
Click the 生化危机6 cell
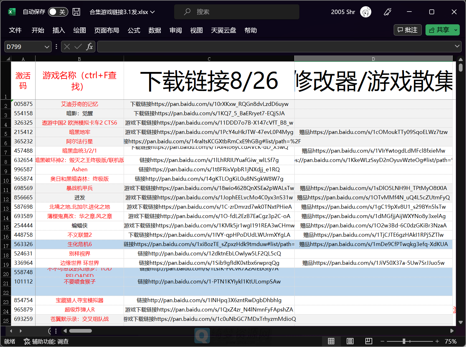79,244
